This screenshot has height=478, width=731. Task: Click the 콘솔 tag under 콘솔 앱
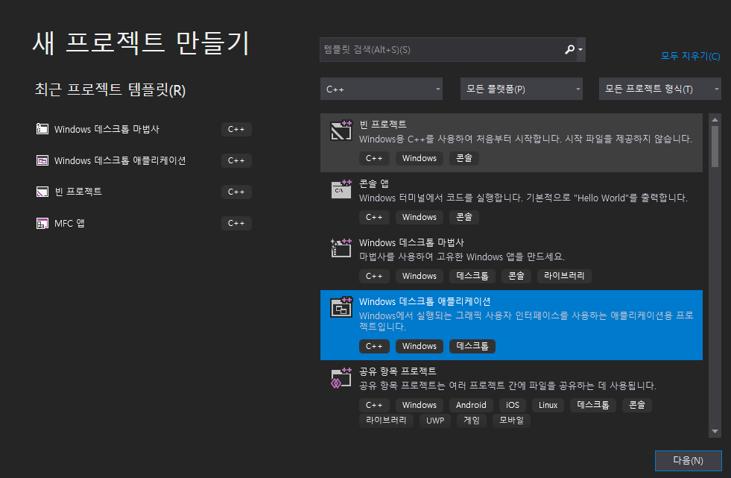click(464, 217)
